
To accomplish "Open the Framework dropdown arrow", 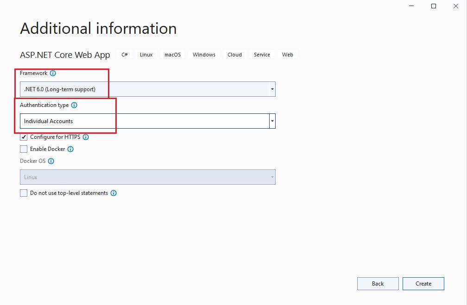I will 272,89.
